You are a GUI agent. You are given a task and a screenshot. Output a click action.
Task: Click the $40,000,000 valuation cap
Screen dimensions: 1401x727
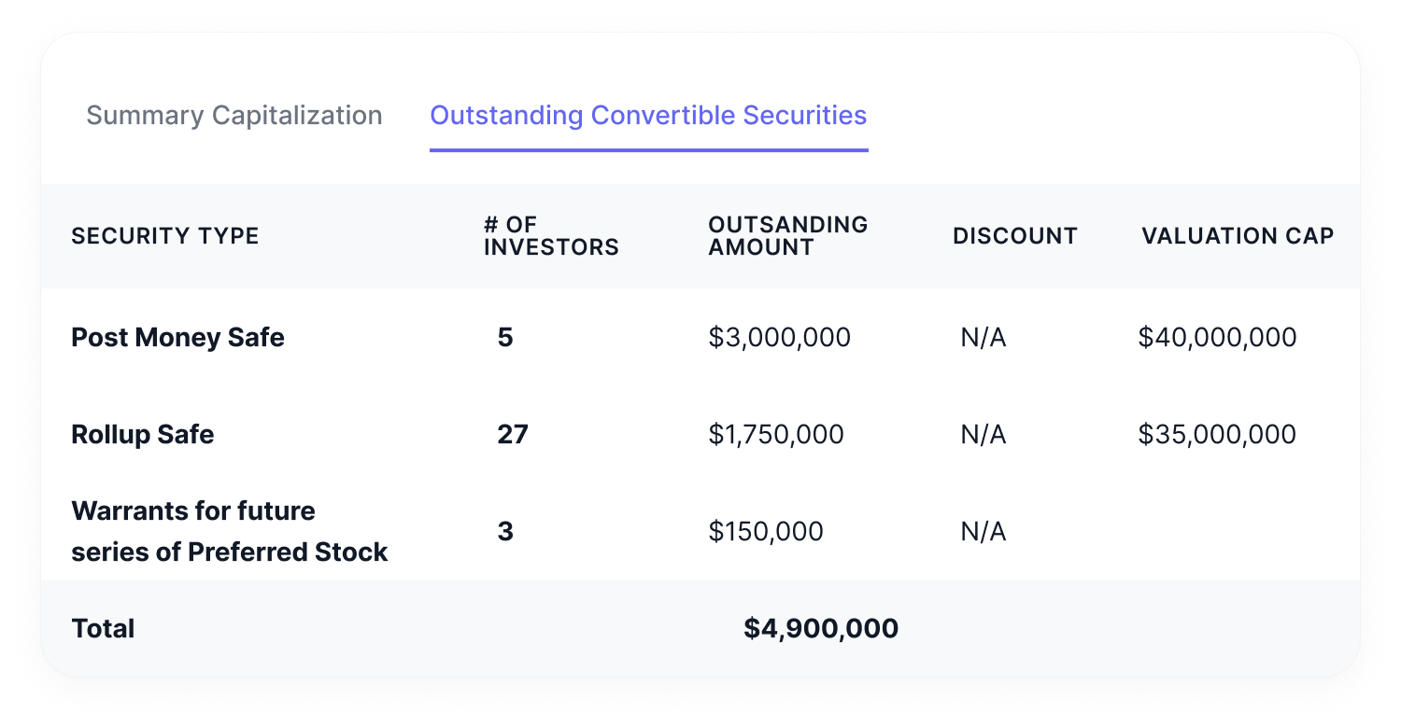(1217, 337)
